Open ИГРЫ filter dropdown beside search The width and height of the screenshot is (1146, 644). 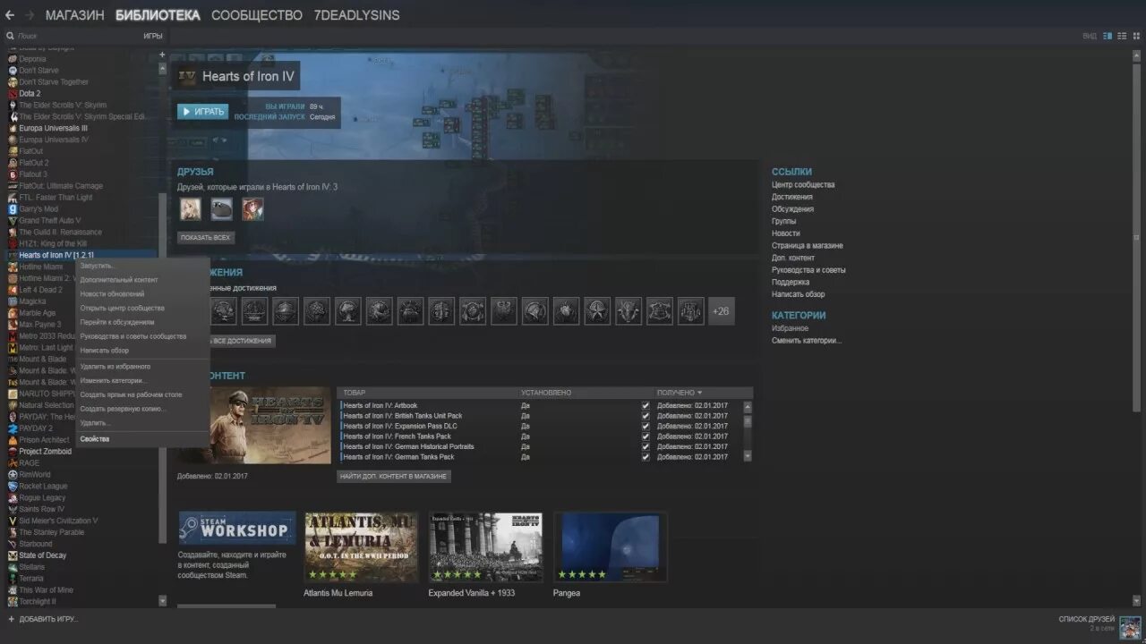pos(153,36)
